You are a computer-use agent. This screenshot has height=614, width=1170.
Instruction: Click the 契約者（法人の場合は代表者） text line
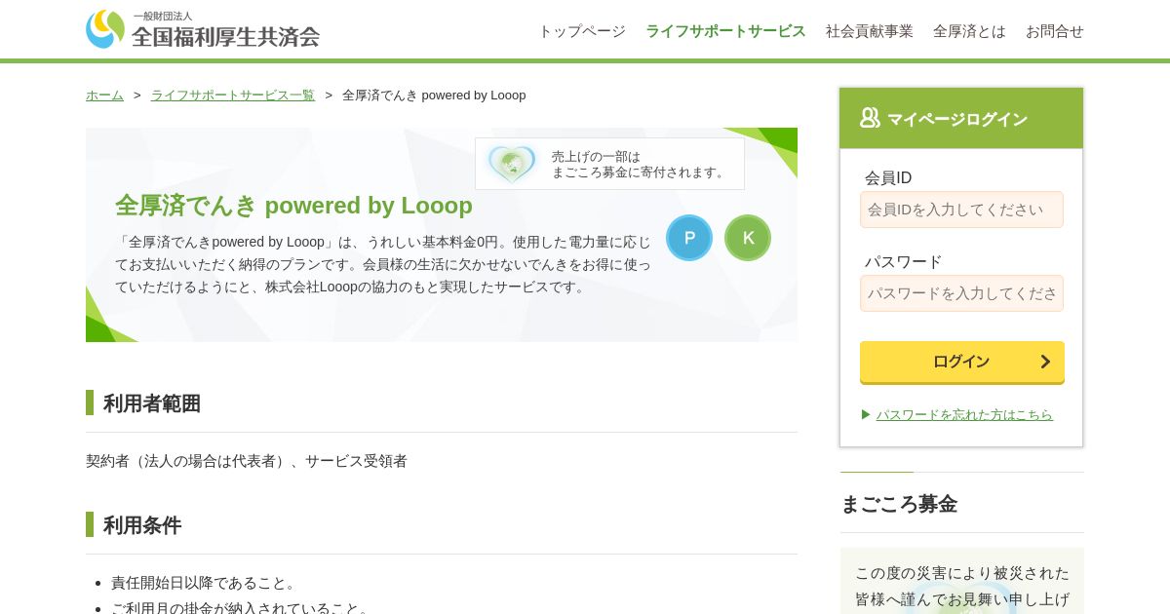click(247, 461)
